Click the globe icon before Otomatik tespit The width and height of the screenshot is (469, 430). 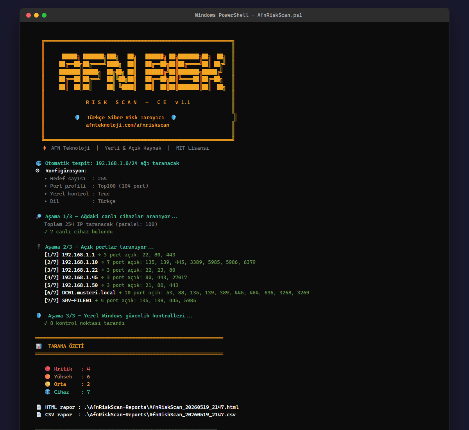click(39, 163)
